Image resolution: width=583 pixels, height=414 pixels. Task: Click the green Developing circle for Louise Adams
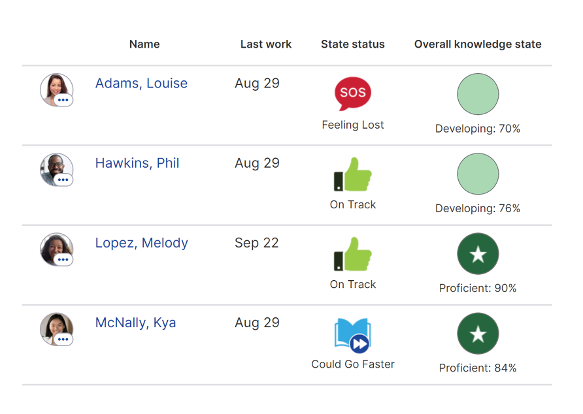(478, 94)
